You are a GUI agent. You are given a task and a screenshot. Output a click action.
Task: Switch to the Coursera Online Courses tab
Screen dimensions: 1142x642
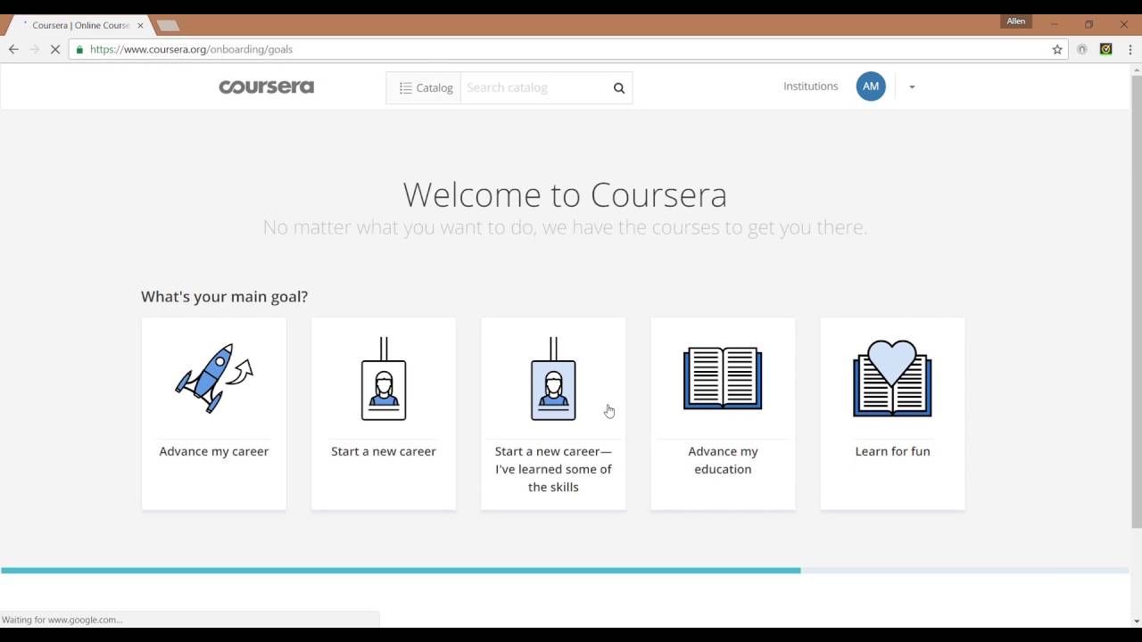pos(80,25)
